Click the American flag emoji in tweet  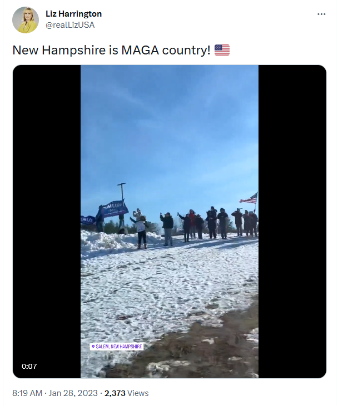coord(222,50)
